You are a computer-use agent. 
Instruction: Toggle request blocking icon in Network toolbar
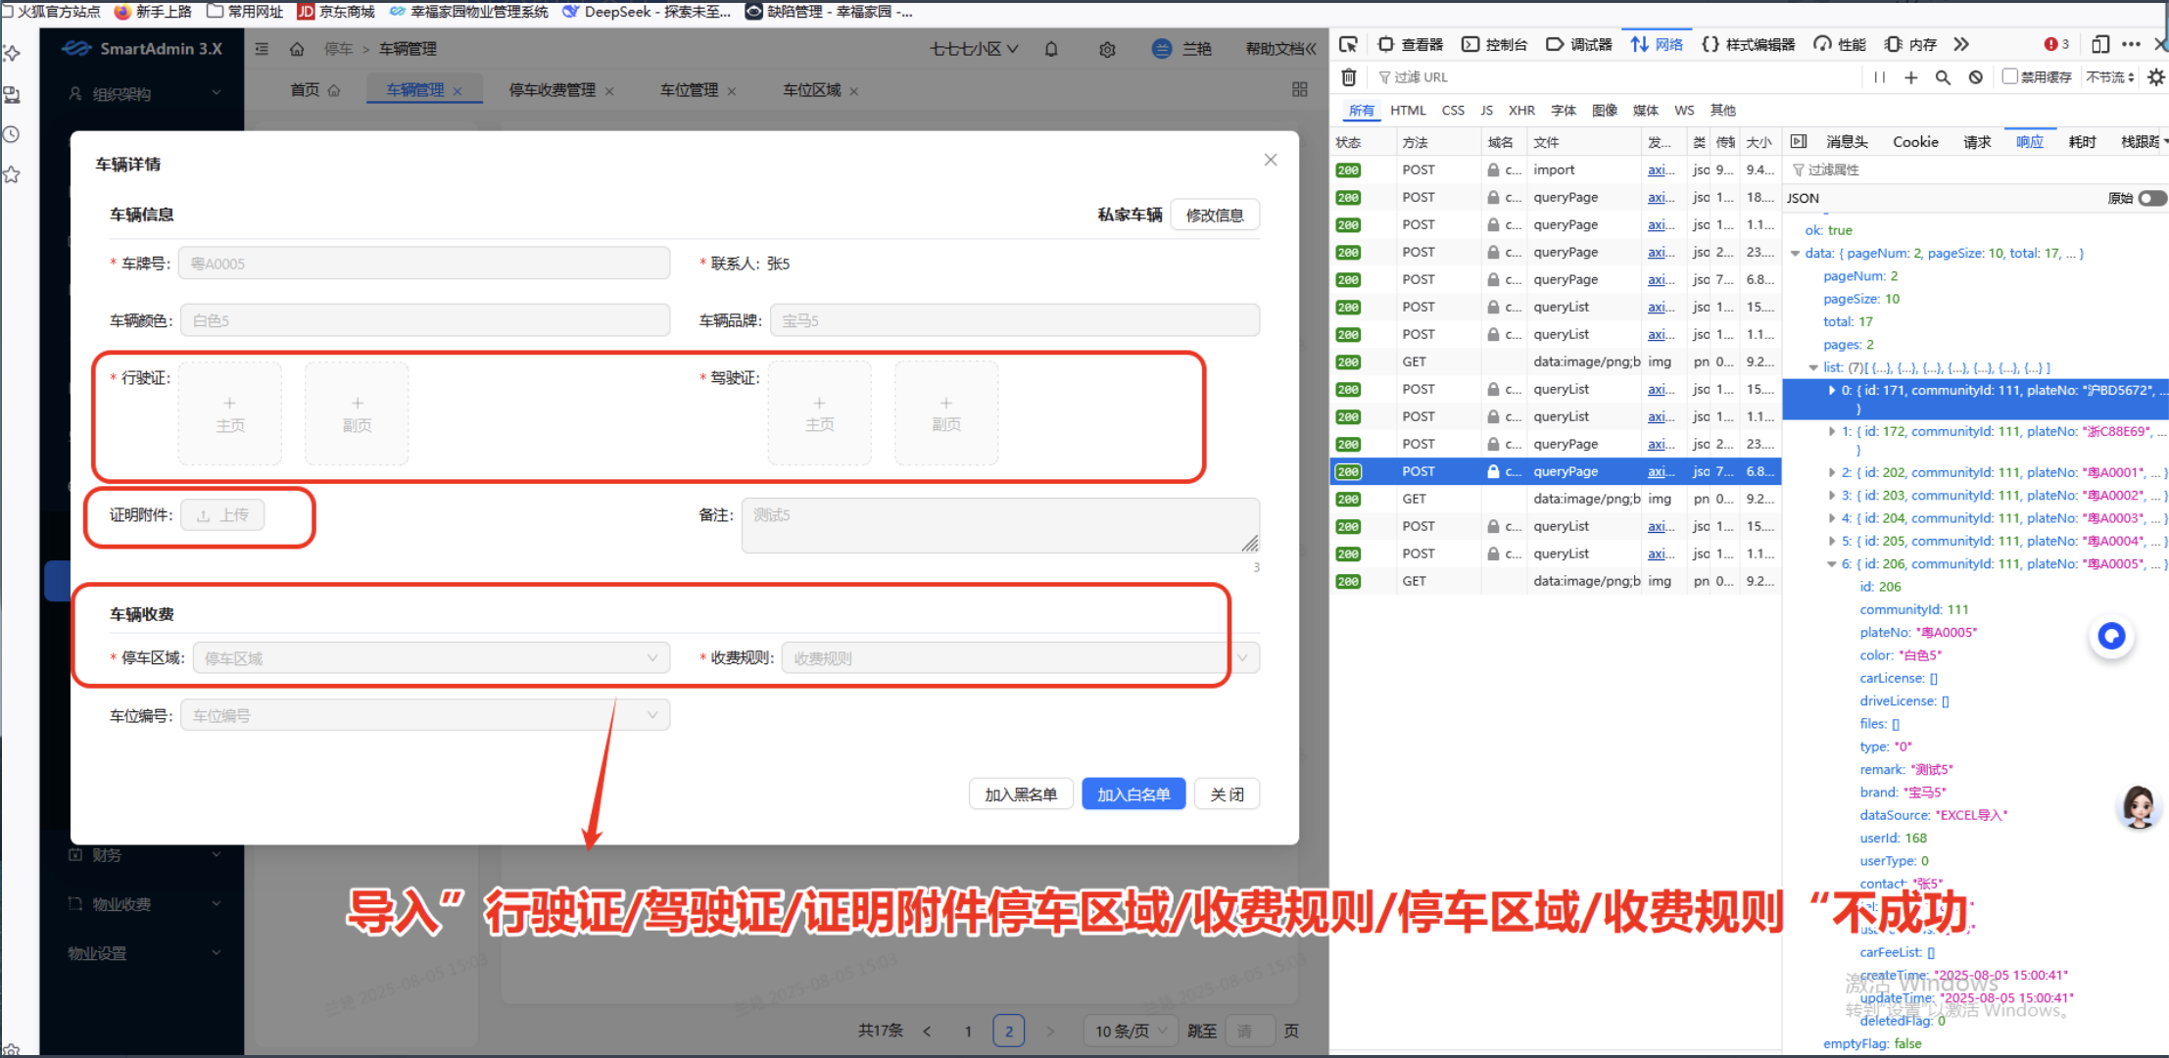coord(1976,76)
